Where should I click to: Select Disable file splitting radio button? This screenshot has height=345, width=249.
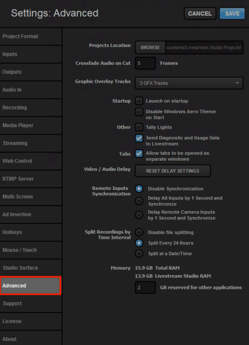coord(139,232)
